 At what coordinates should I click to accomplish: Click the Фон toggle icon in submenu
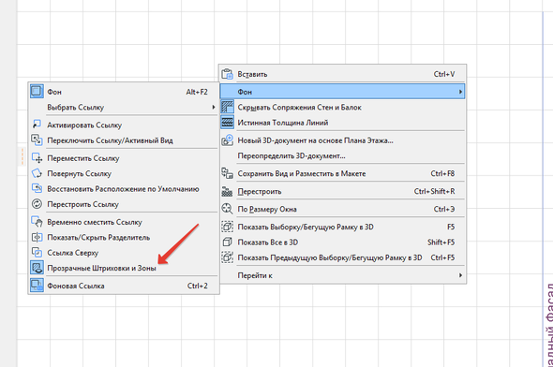tap(37, 92)
